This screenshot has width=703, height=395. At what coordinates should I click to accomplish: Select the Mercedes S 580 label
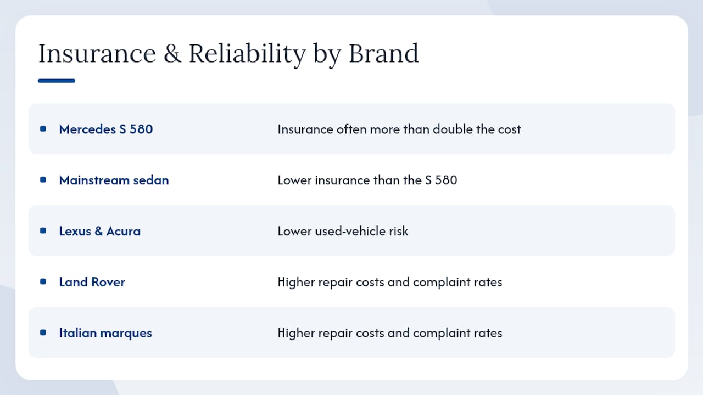(x=106, y=129)
